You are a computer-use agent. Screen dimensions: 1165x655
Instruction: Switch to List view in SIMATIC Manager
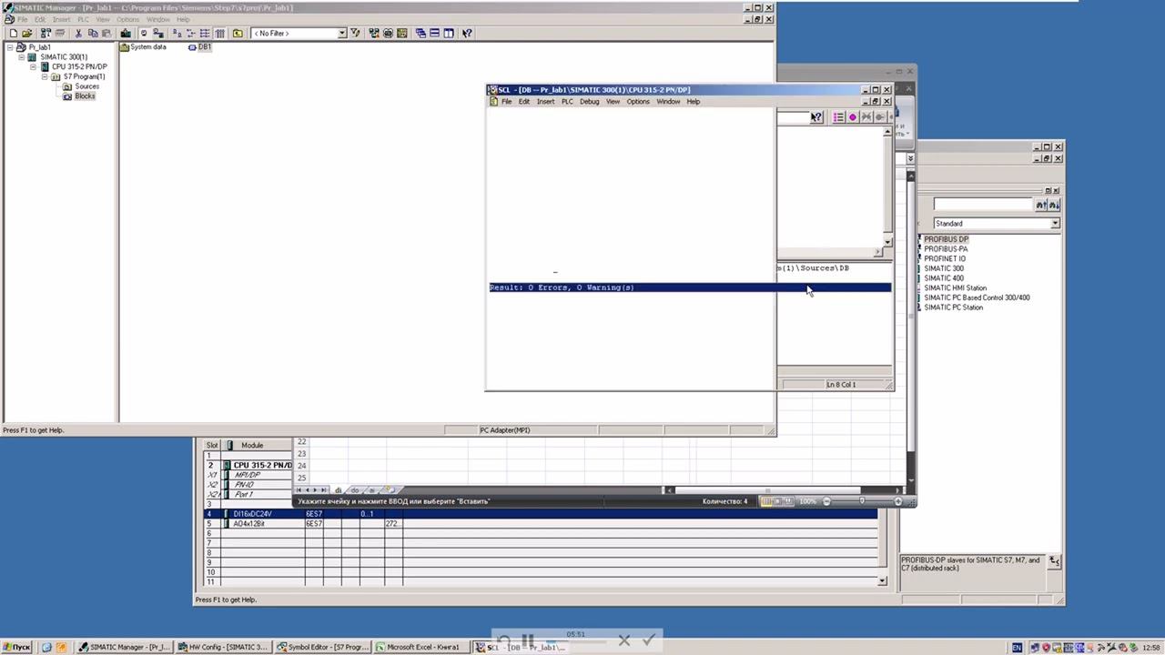(205, 33)
